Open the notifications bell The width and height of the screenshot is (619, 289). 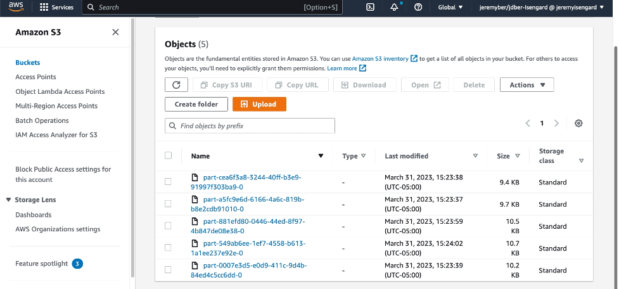pyautogui.click(x=394, y=7)
